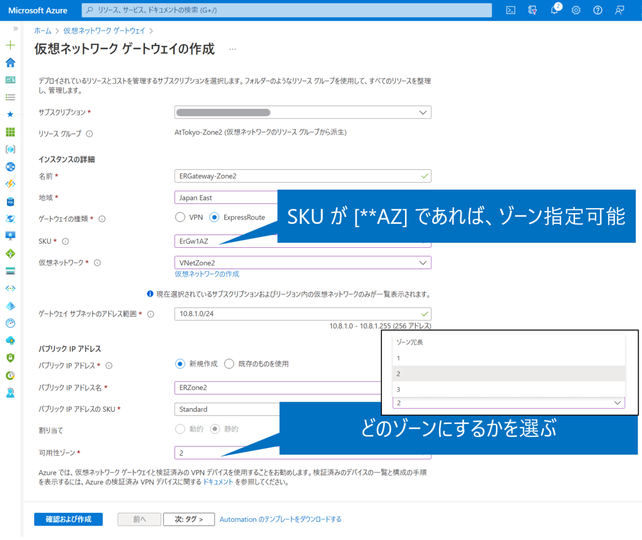642x540 pixels.
Task: Click the 確認および作成 button
Action: tap(68, 519)
